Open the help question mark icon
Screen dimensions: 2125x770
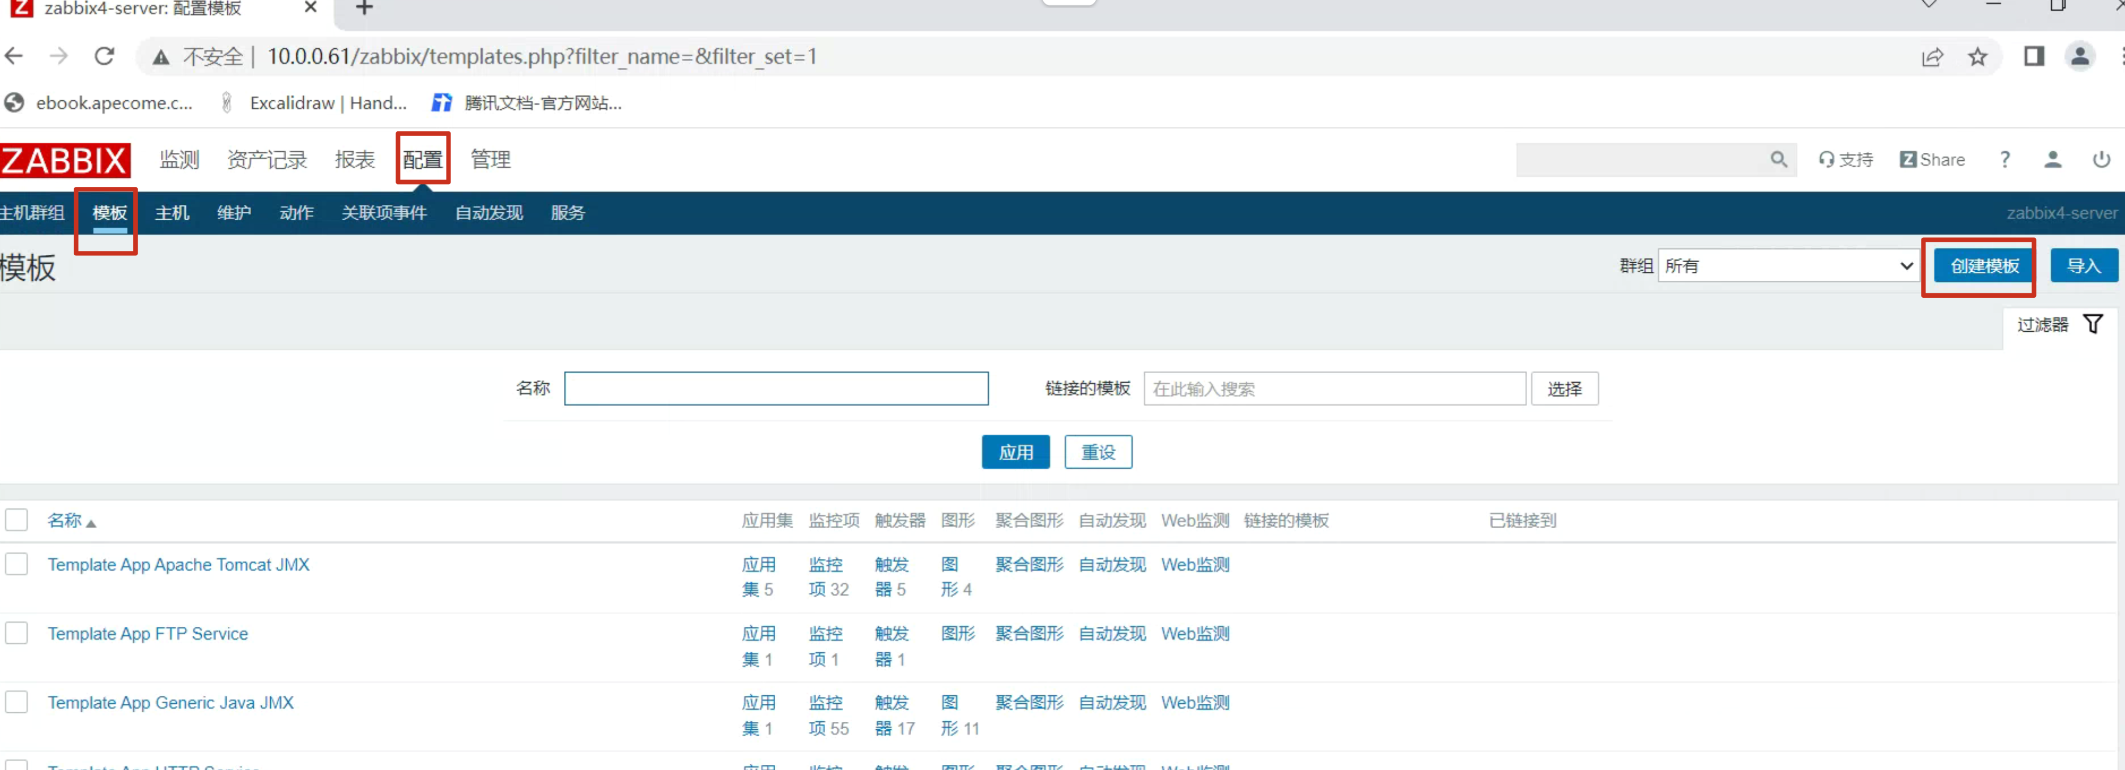(x=2004, y=159)
